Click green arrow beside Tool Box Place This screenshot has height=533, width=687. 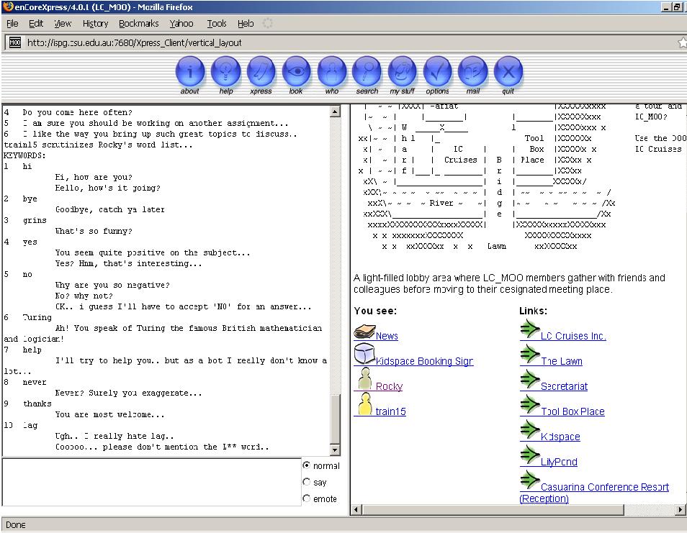pos(530,405)
